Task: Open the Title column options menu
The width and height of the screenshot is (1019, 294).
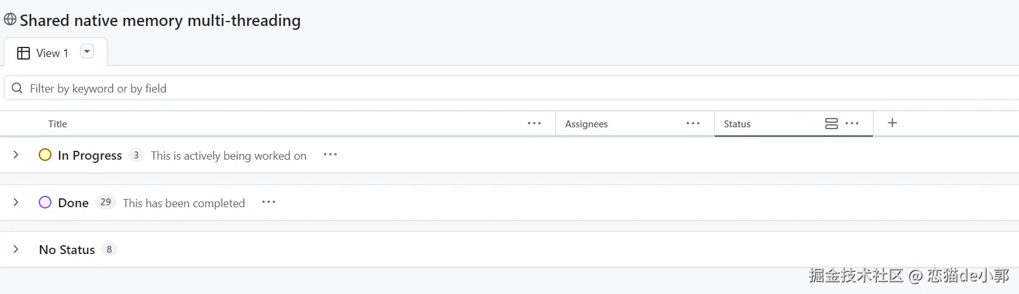Action: (x=534, y=124)
